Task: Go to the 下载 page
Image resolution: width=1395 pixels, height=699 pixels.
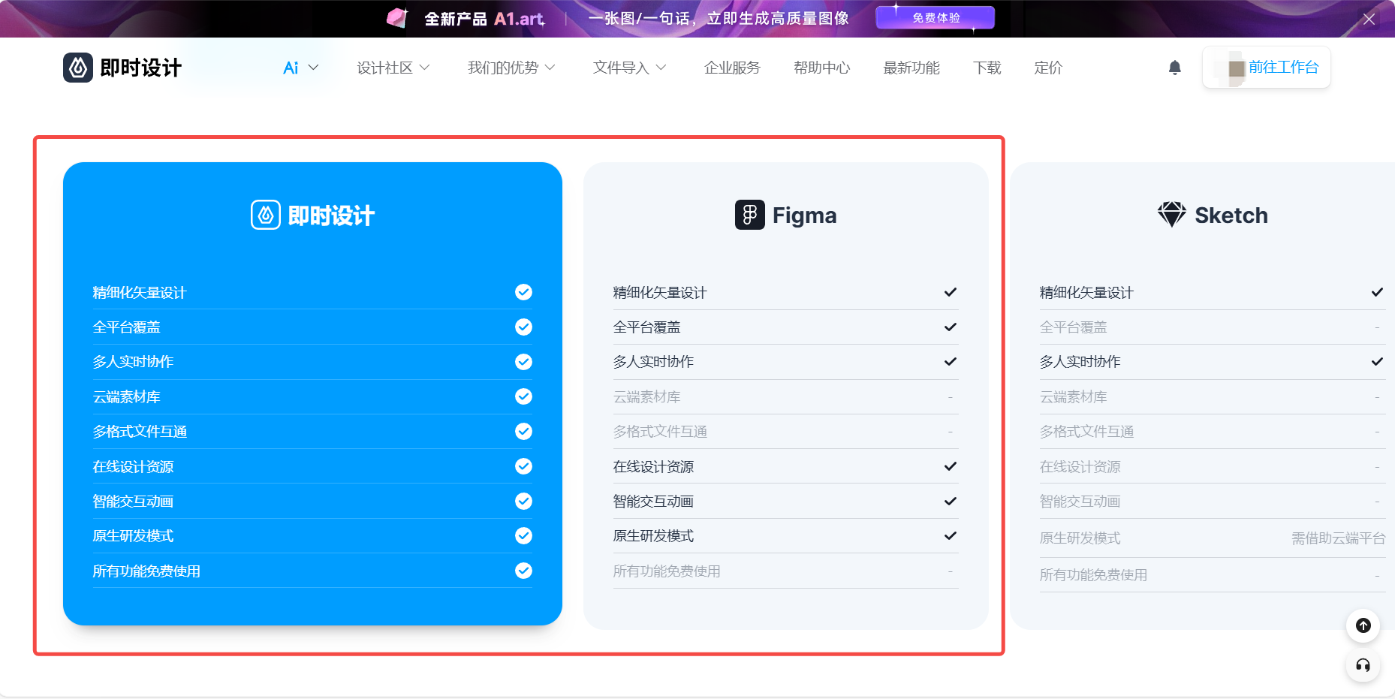Action: click(987, 68)
